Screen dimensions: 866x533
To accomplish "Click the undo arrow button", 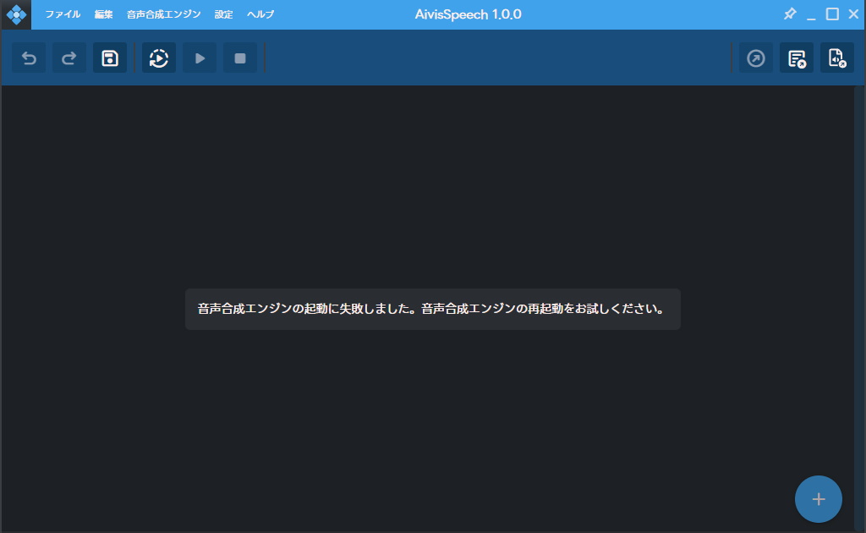I will click(29, 58).
